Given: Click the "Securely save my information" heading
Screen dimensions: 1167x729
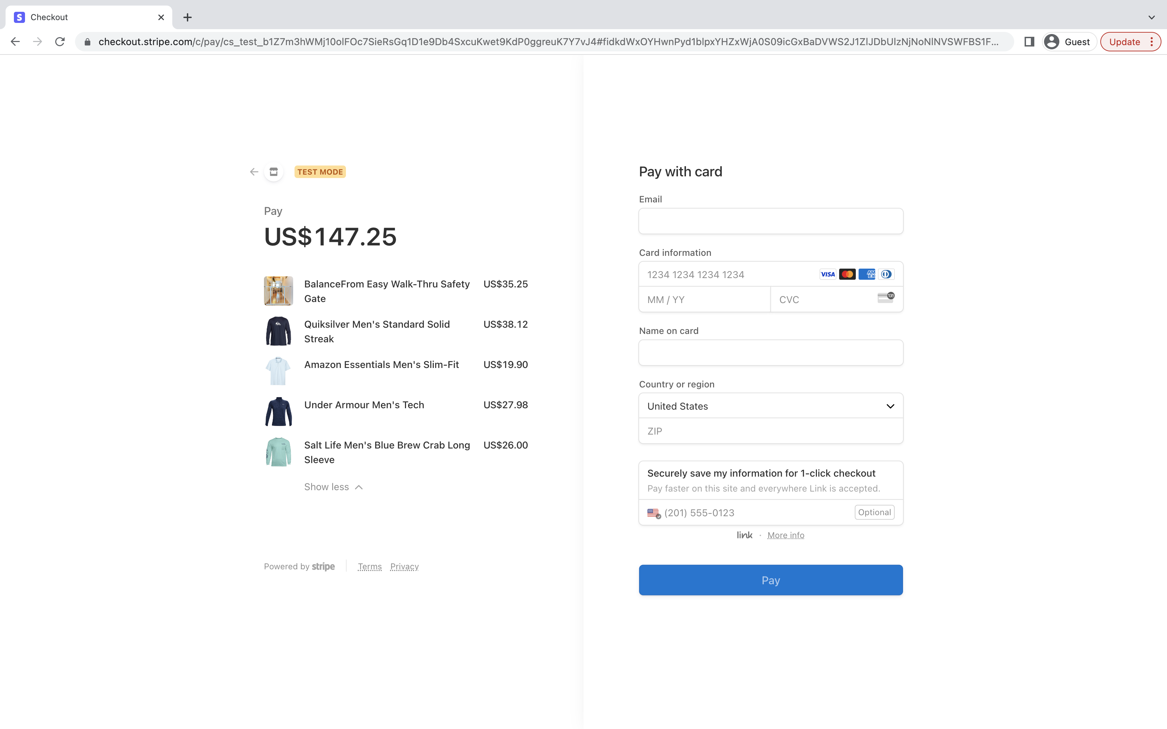Looking at the screenshot, I should (761, 474).
